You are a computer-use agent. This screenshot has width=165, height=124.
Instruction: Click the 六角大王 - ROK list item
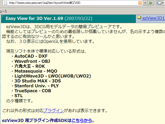coord(30,66)
